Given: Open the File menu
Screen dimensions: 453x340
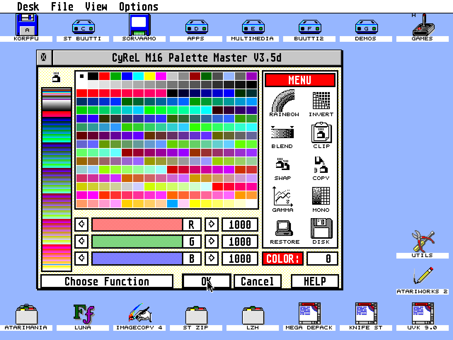Looking at the screenshot, I should tap(62, 6).
